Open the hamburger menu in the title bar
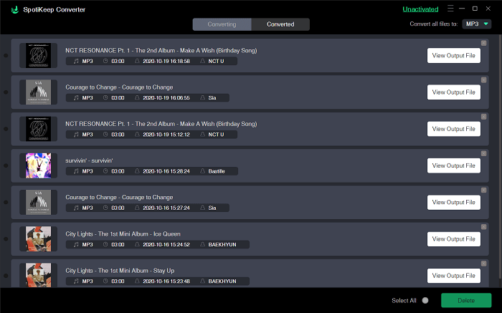The height and width of the screenshot is (313, 502). point(450,9)
